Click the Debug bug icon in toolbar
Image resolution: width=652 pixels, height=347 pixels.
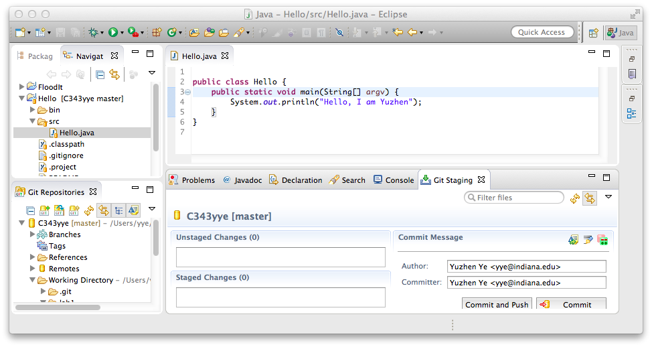93,32
